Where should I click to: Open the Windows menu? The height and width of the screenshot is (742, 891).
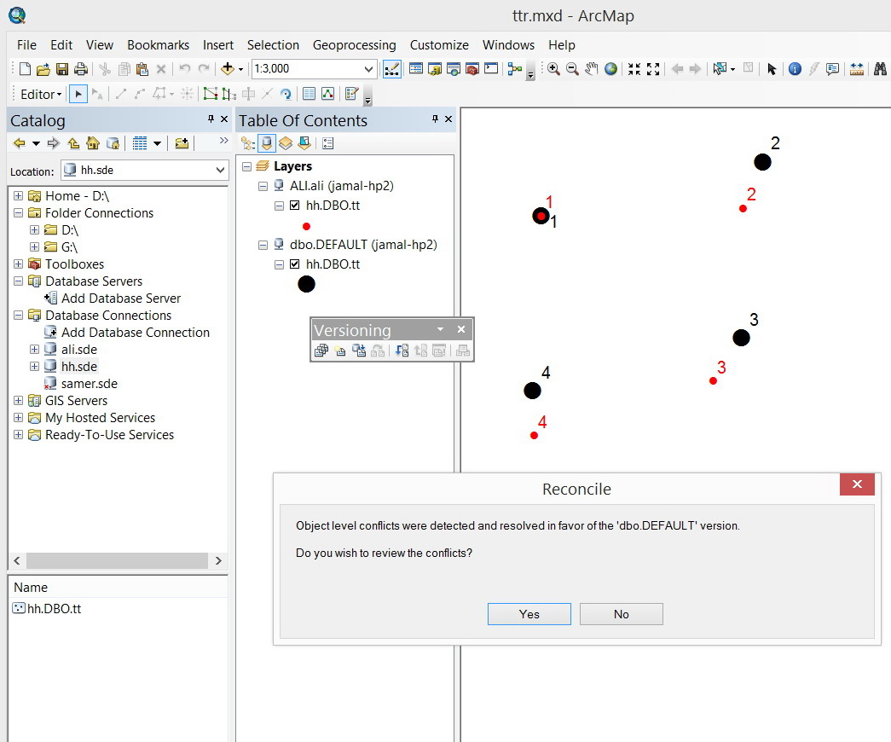point(508,45)
